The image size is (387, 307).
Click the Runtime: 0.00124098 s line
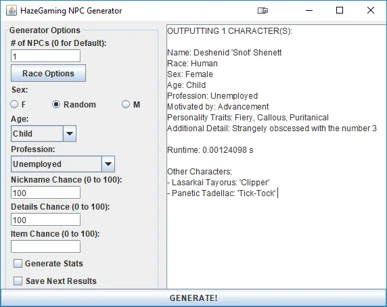210,150
